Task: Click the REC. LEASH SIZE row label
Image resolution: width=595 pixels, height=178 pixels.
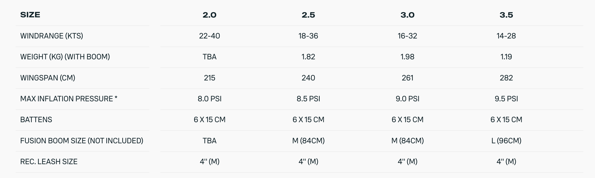Action: click(49, 162)
